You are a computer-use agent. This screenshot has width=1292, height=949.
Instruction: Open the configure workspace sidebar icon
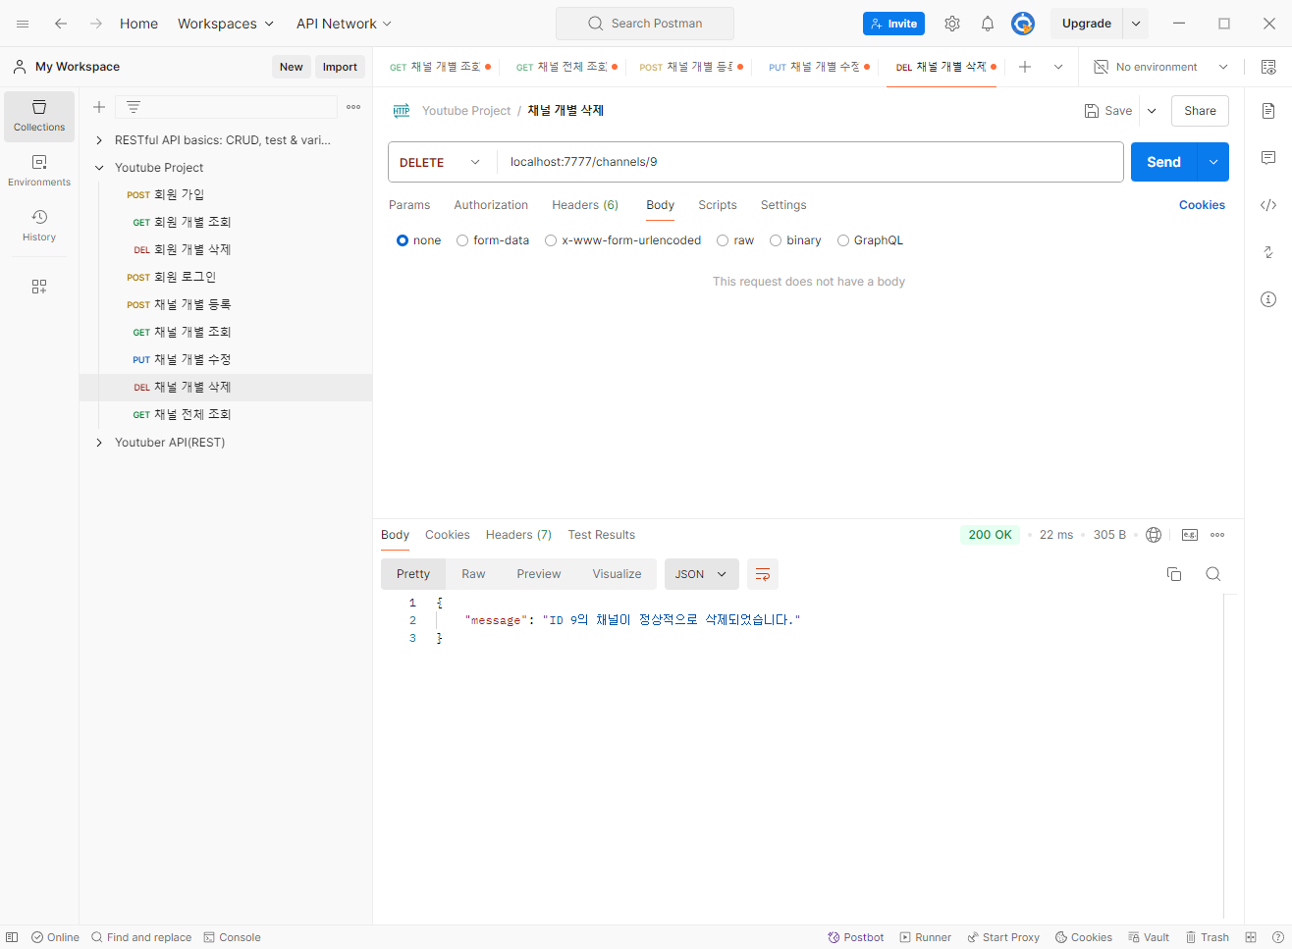click(39, 287)
